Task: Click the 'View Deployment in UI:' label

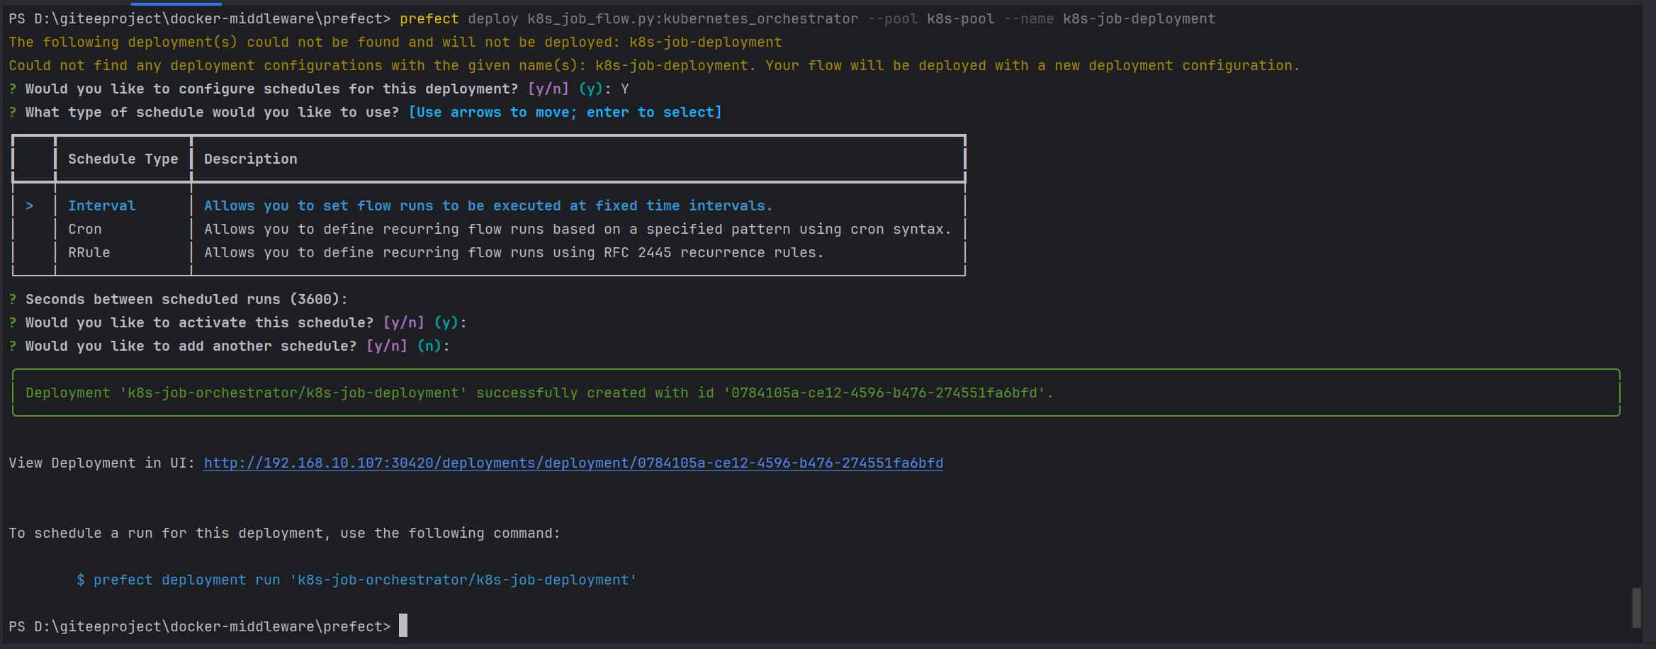Action: point(101,463)
